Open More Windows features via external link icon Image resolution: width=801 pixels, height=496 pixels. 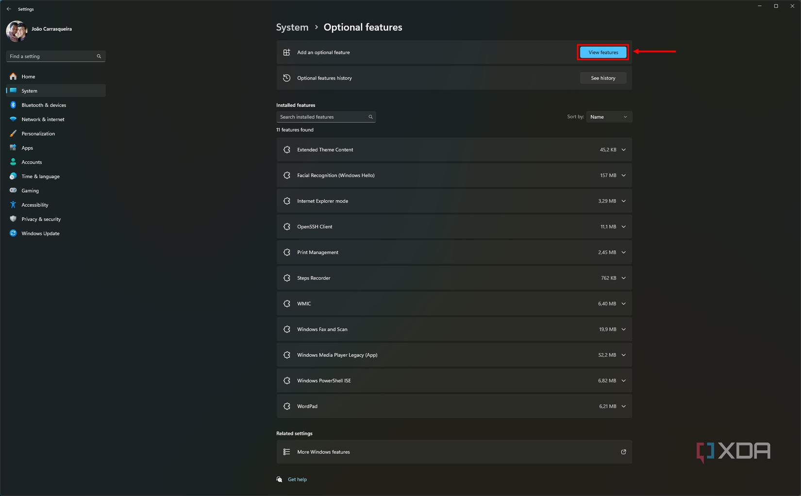tap(623, 452)
